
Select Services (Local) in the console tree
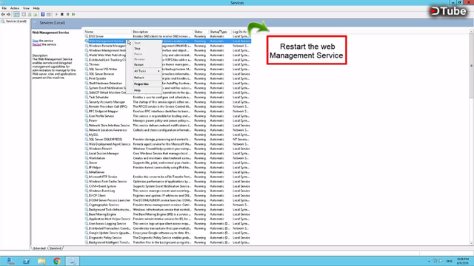(14, 21)
